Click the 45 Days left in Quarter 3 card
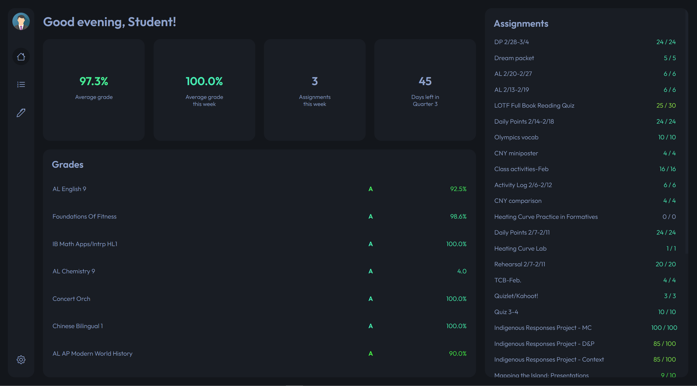 coord(425,90)
